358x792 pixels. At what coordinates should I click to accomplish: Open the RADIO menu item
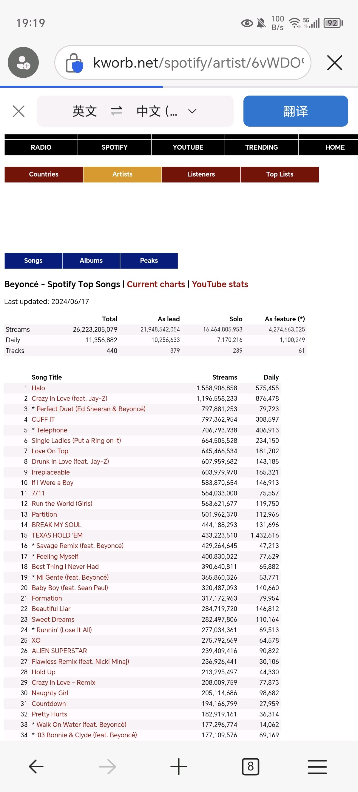coord(41,147)
